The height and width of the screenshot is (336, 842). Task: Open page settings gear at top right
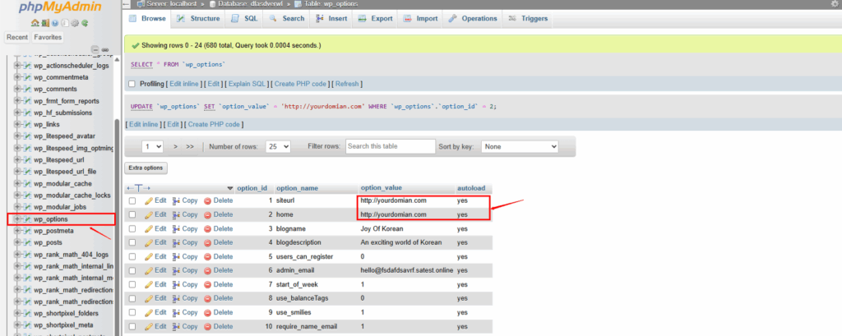pyautogui.click(x=837, y=3)
